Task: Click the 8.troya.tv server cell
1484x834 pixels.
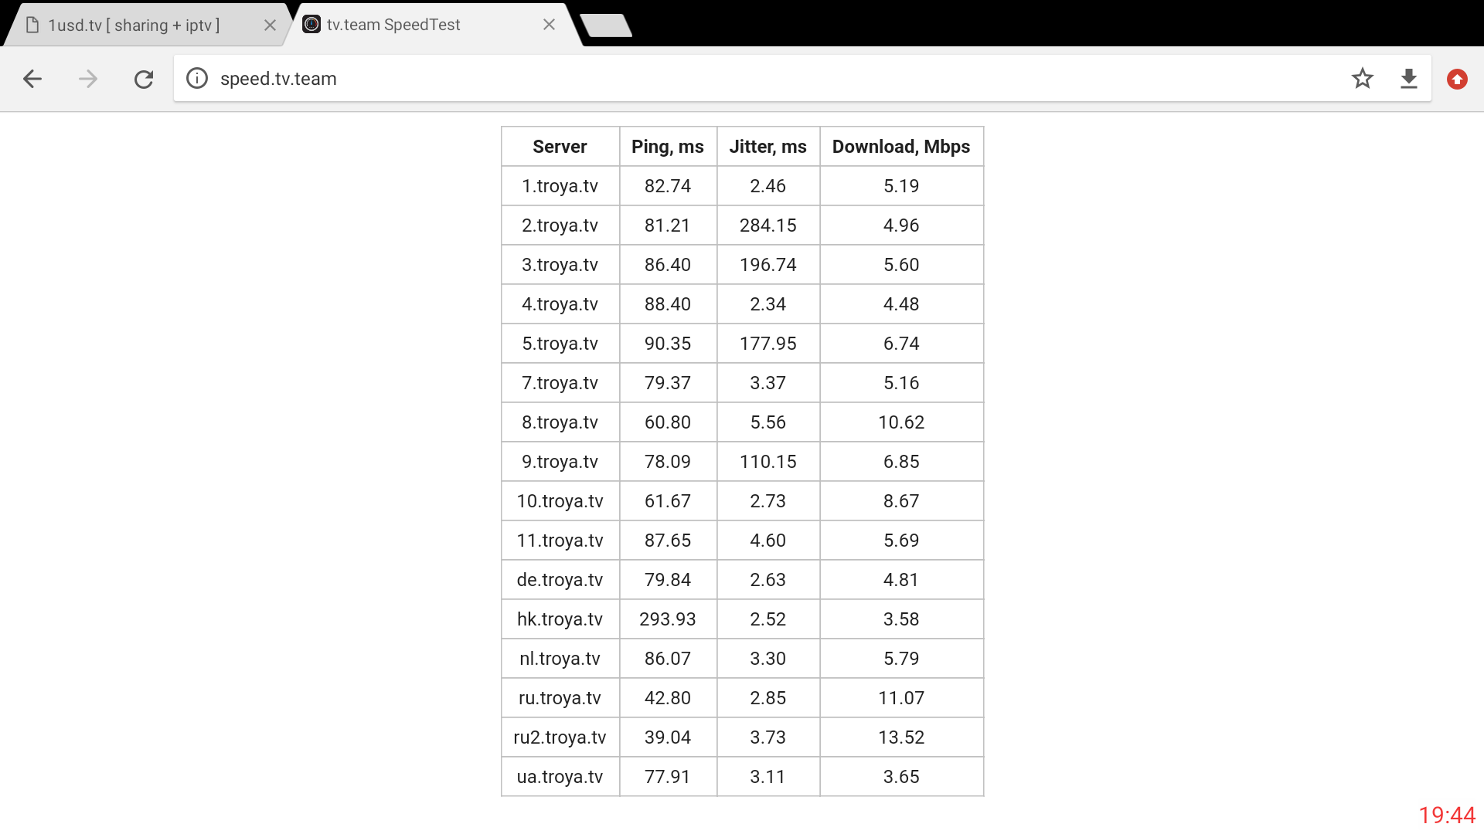Action: click(560, 422)
